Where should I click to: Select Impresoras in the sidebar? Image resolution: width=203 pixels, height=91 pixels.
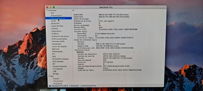[x=56, y=44]
